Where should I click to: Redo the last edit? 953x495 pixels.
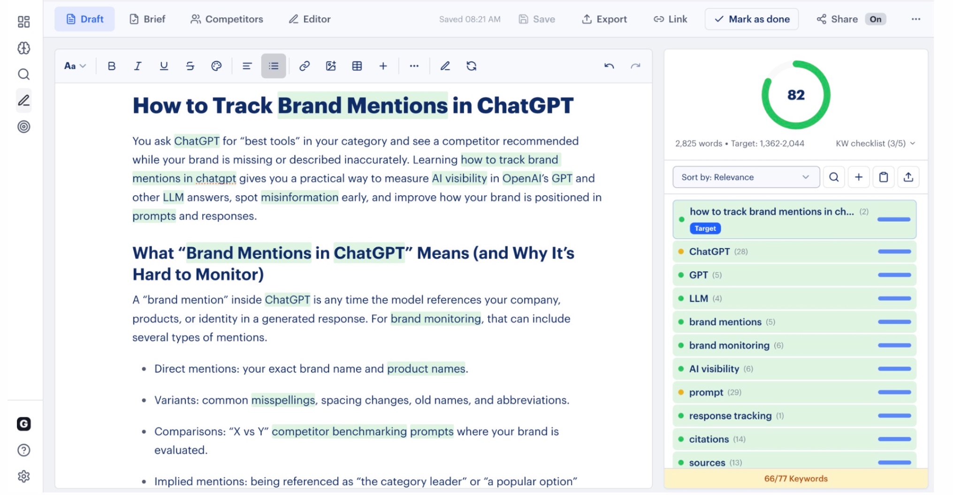coord(635,66)
